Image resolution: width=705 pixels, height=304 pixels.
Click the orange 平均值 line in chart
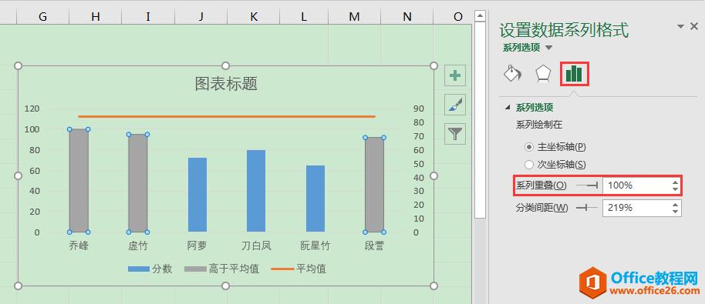[227, 116]
